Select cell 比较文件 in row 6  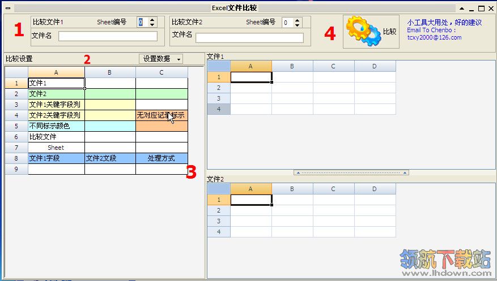point(57,137)
